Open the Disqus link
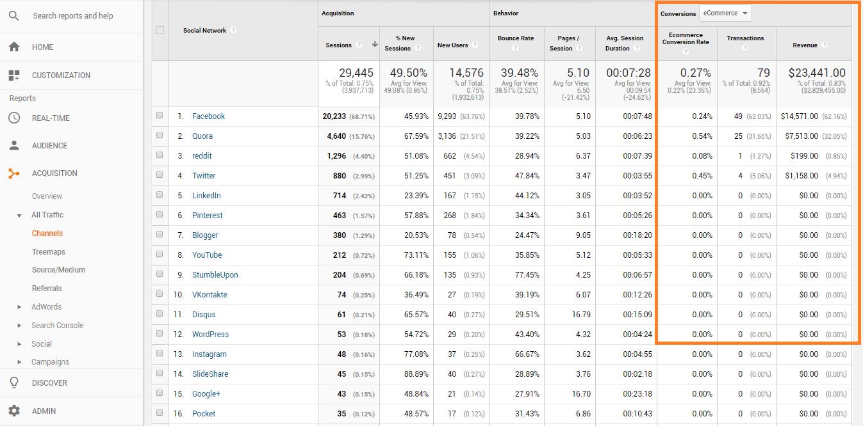 pos(204,315)
